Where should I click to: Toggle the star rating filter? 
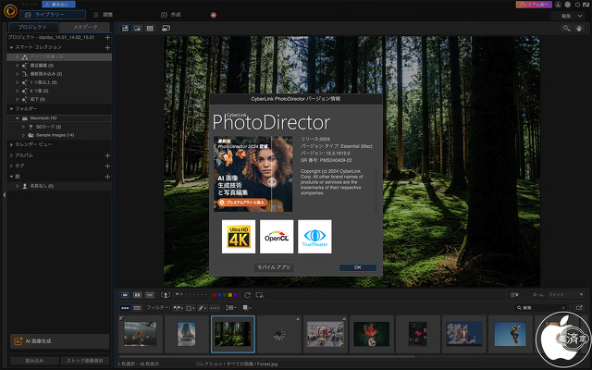coord(215,308)
